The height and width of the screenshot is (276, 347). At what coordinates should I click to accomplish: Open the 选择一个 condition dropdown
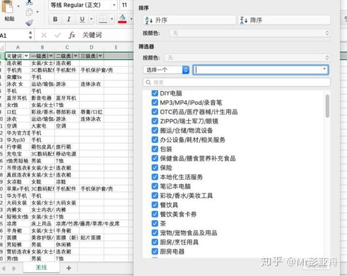pos(166,70)
